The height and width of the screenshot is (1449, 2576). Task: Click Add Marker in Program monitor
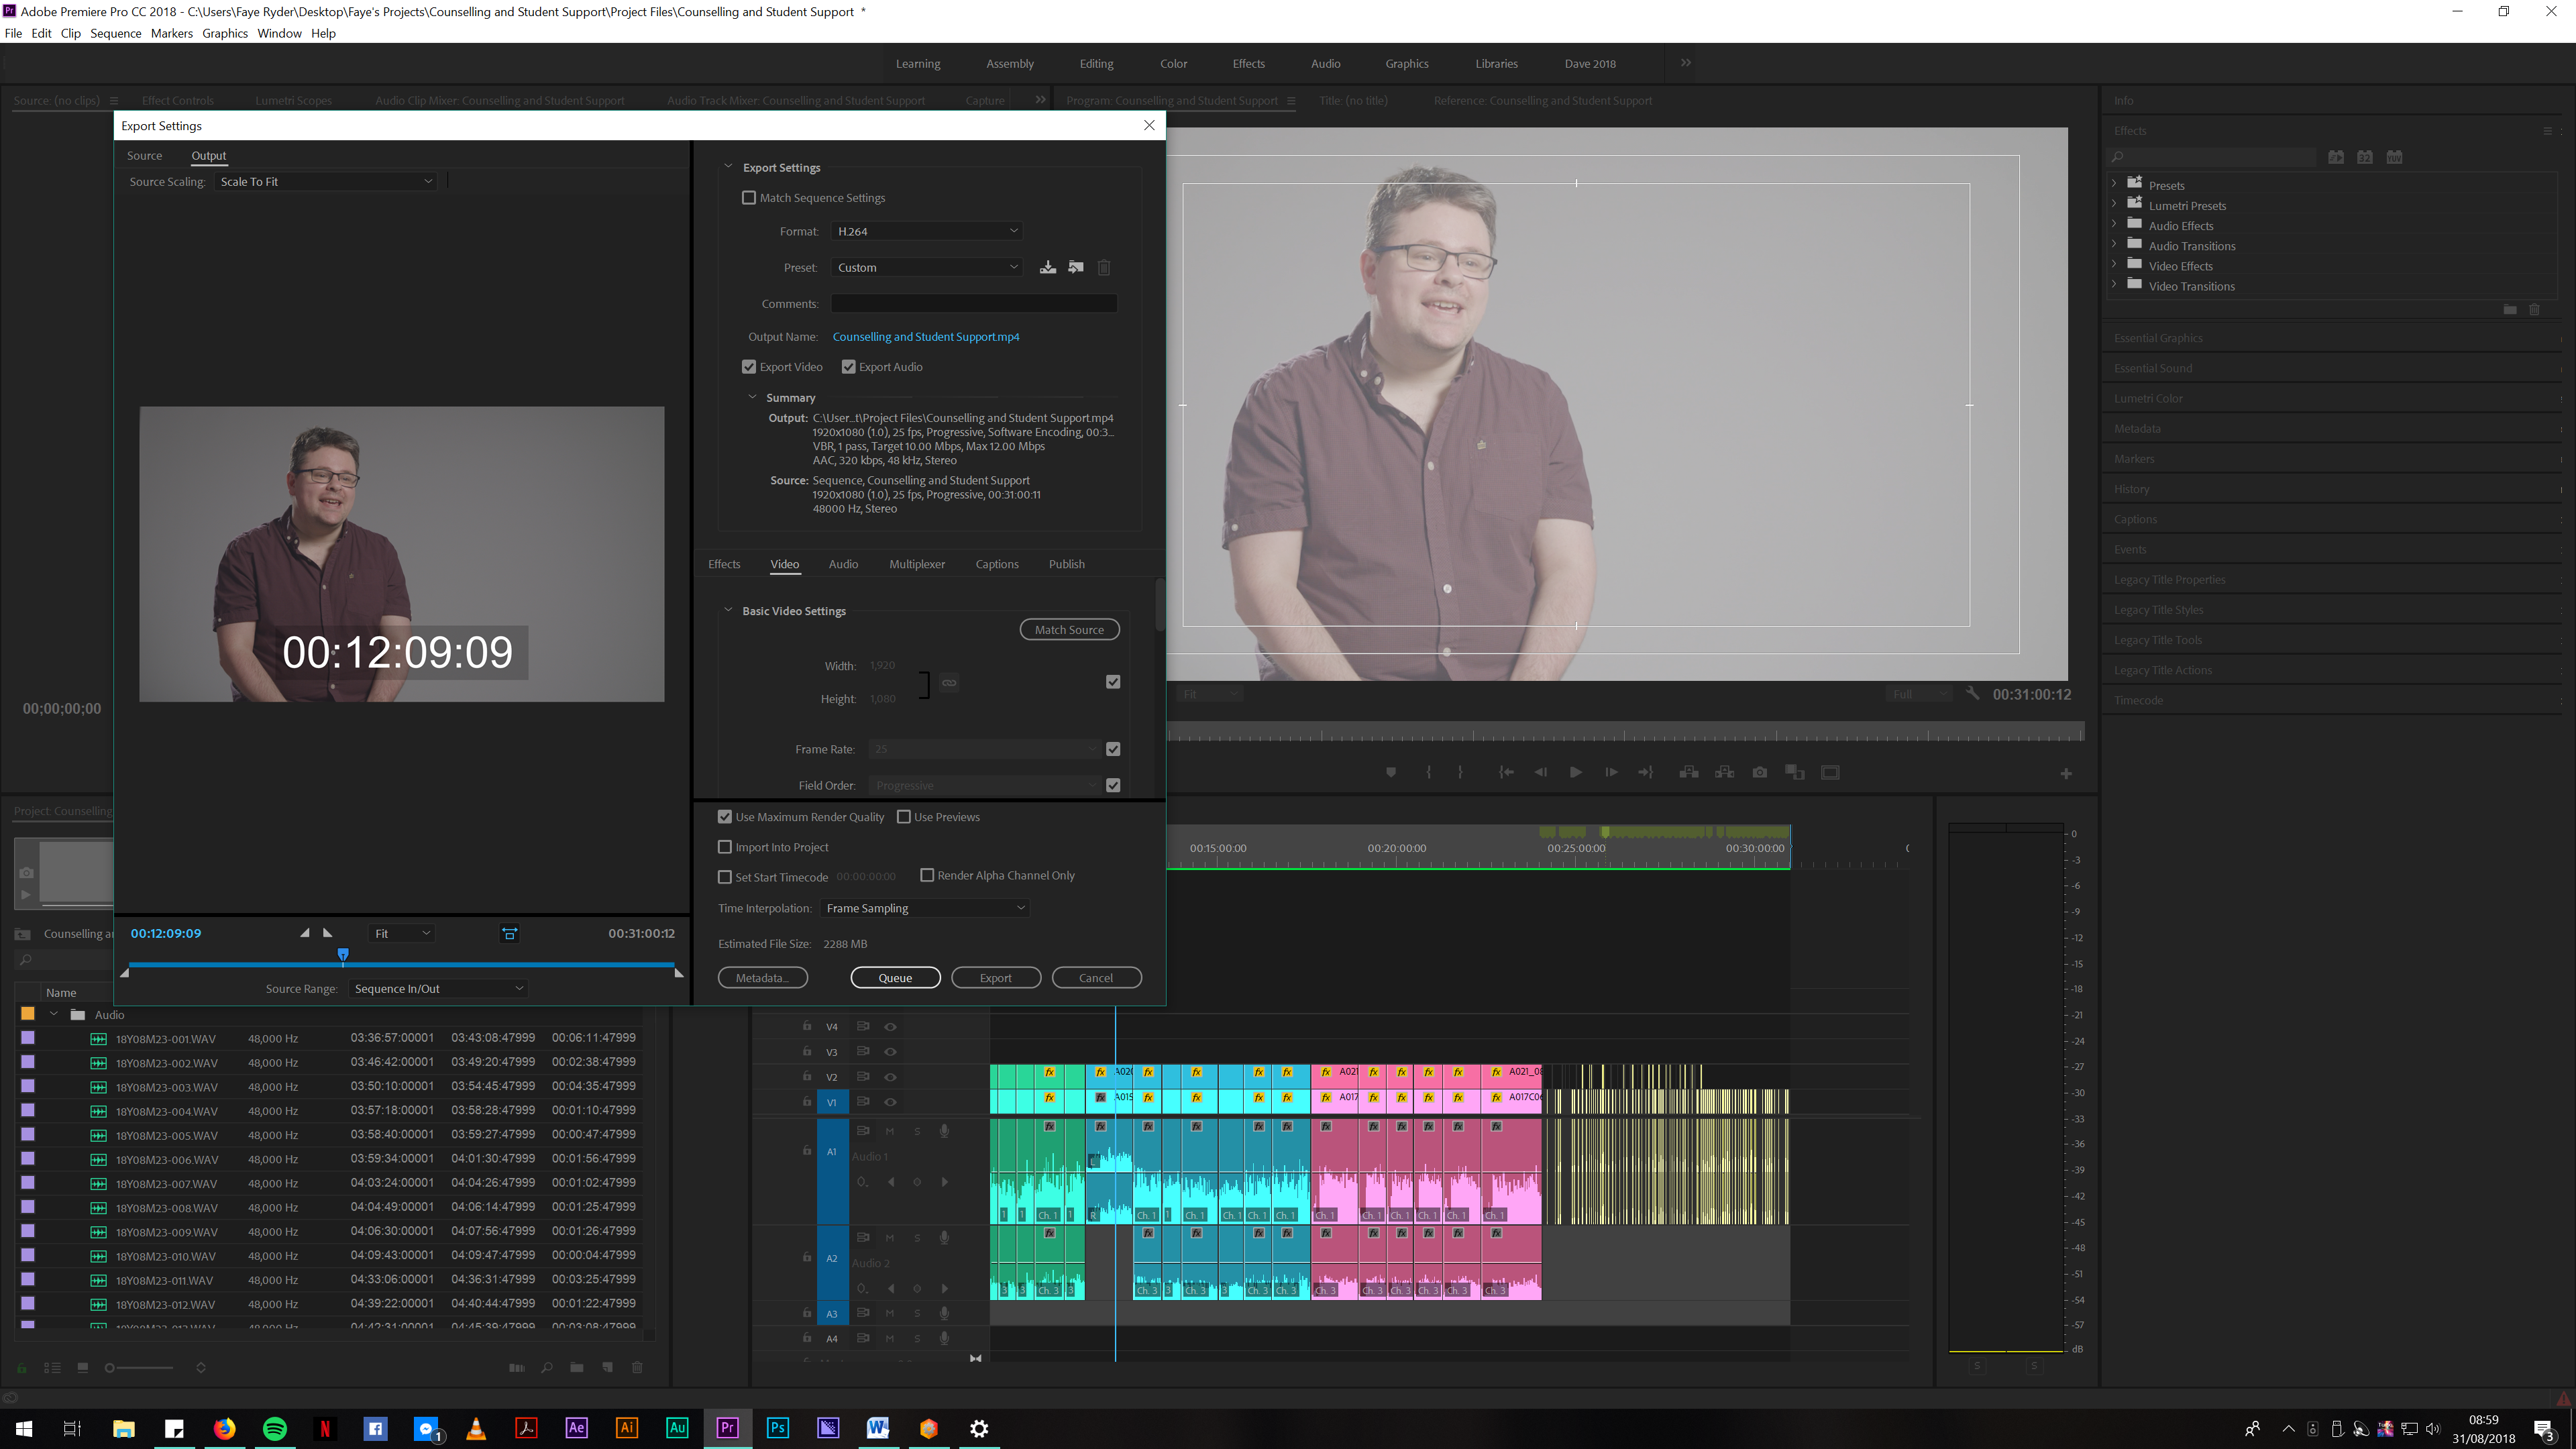1390,772
